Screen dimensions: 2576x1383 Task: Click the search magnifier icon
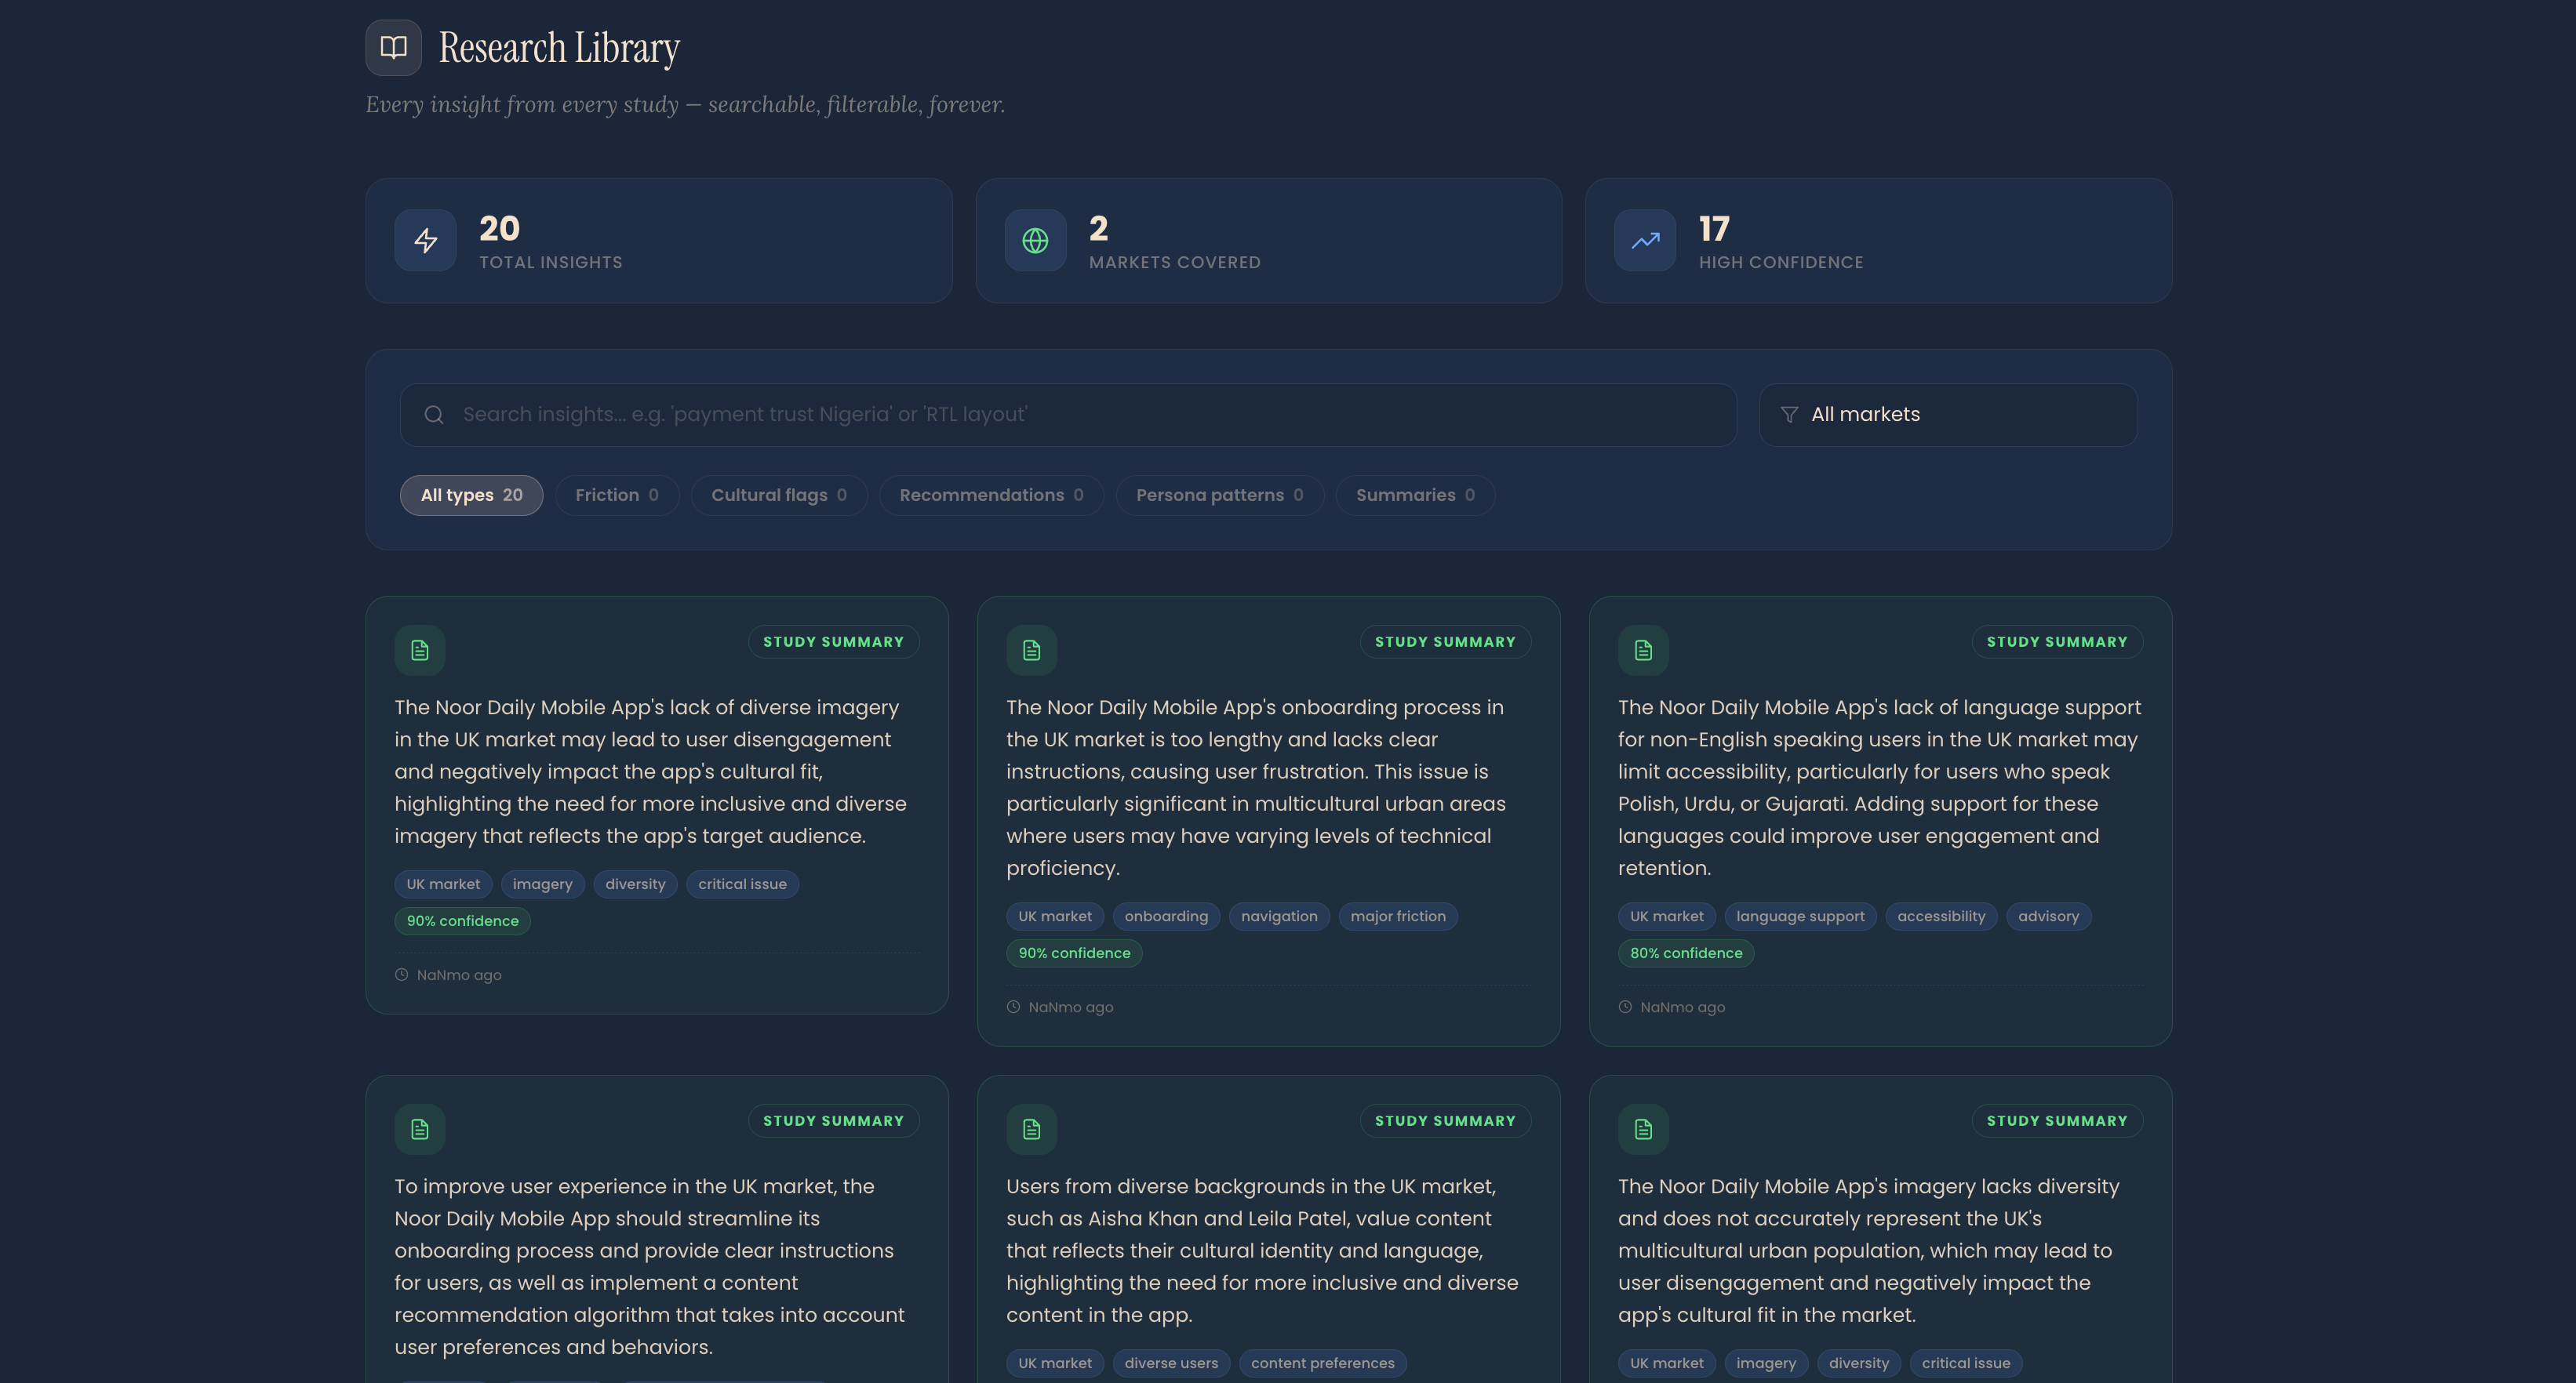click(434, 415)
